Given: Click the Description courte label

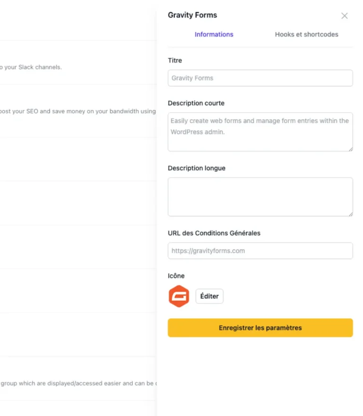Looking at the screenshot, I should pyautogui.click(x=196, y=103).
